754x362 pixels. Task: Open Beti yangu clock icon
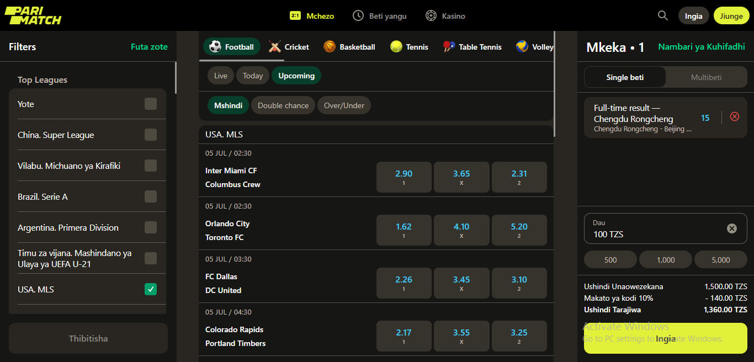(358, 16)
